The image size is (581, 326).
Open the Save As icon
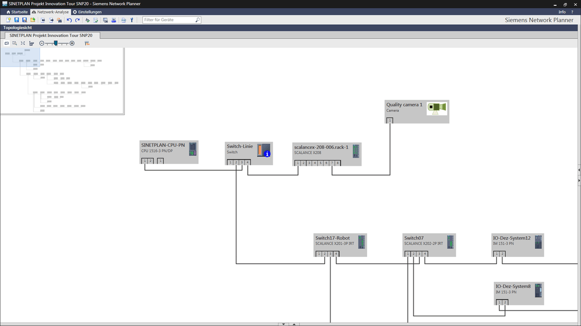[x=24, y=20]
